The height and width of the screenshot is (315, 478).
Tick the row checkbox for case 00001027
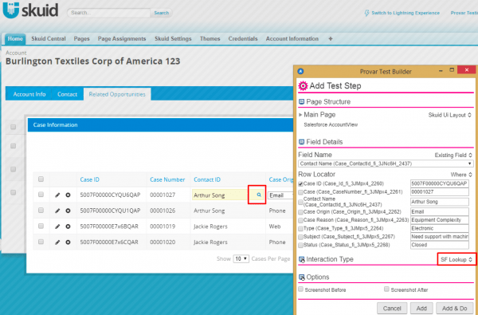tap(41, 195)
